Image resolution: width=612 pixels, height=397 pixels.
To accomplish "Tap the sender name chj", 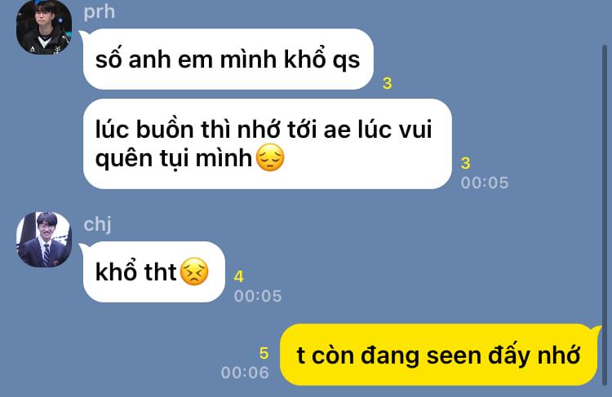I will pyautogui.click(x=98, y=224).
